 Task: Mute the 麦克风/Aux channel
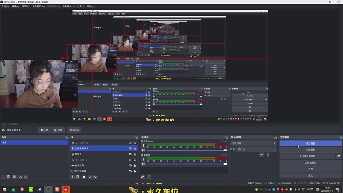coord(143,150)
